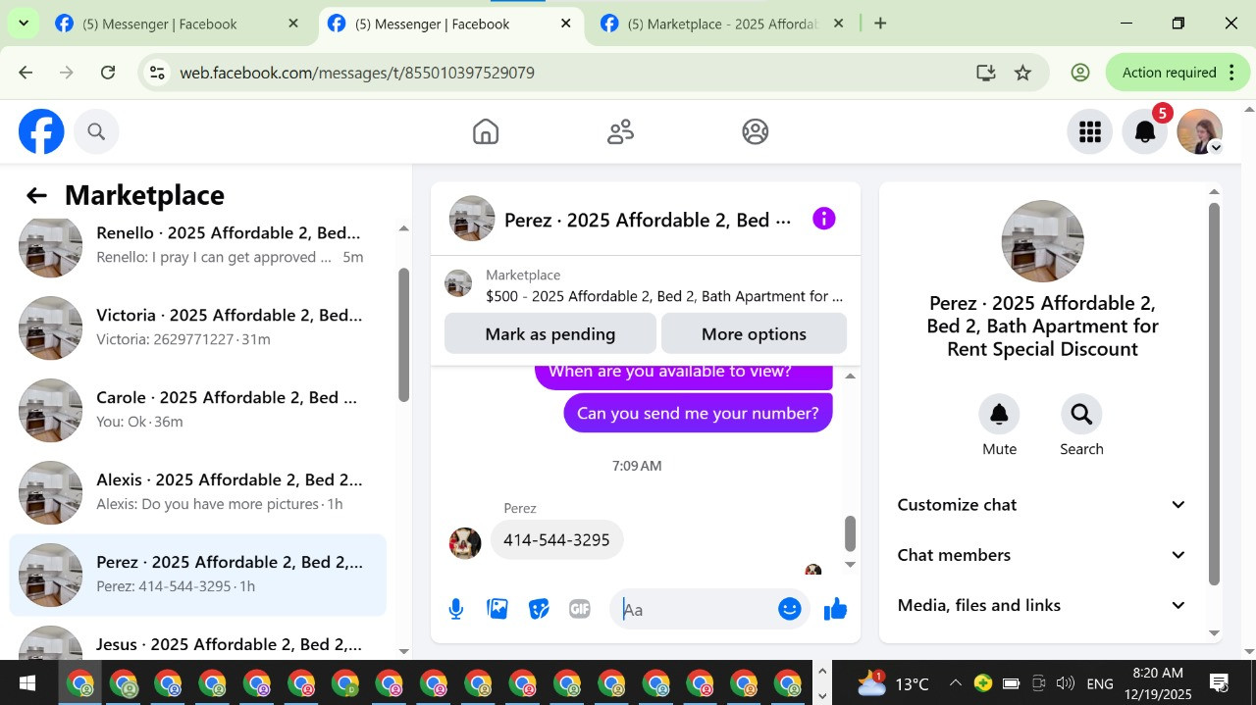Screen dimensions: 1256x705
Task: Click More options button
Action: tap(754, 334)
